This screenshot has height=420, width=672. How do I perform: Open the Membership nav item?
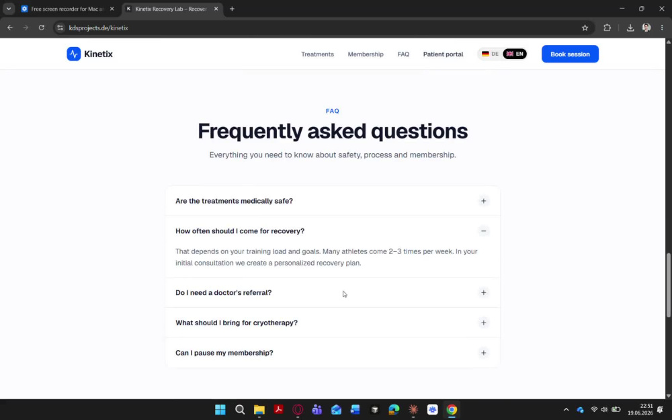(366, 54)
